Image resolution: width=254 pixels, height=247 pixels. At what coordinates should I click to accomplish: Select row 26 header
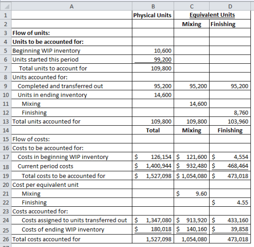5,239
